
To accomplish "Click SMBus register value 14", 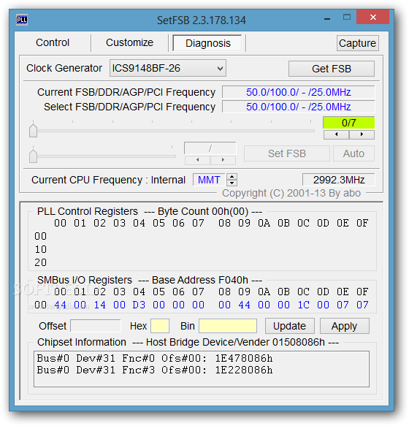I will click(99, 305).
